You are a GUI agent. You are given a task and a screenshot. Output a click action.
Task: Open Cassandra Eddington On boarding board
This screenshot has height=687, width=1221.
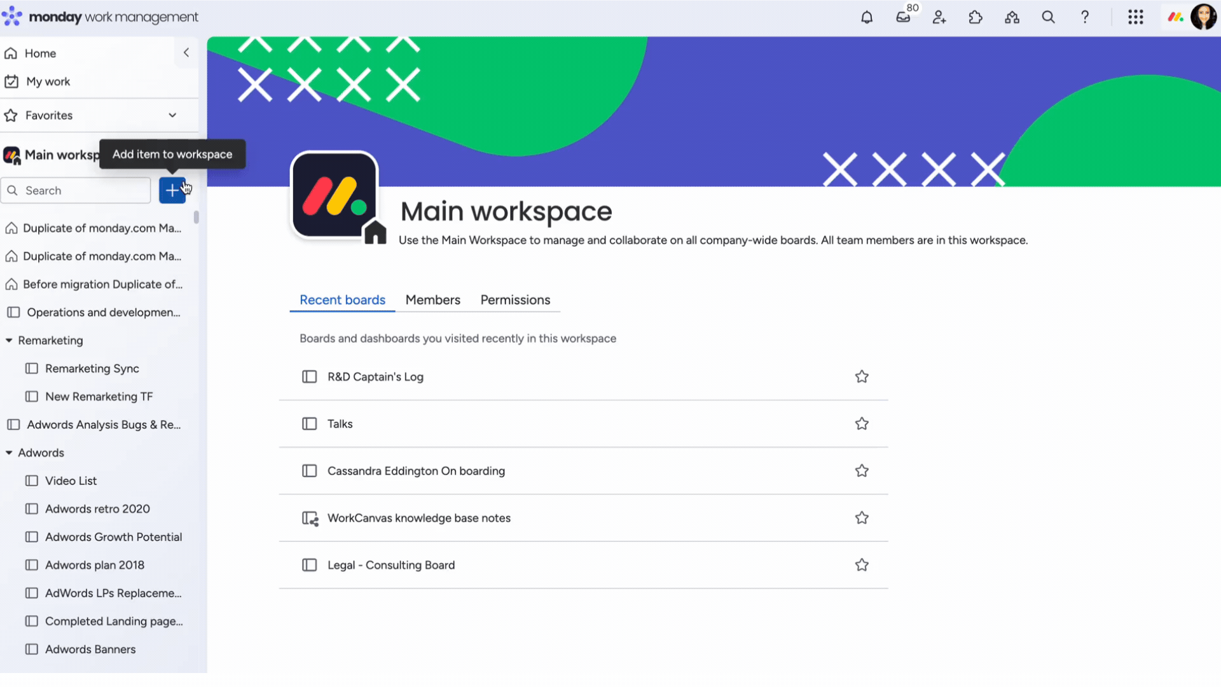click(416, 471)
